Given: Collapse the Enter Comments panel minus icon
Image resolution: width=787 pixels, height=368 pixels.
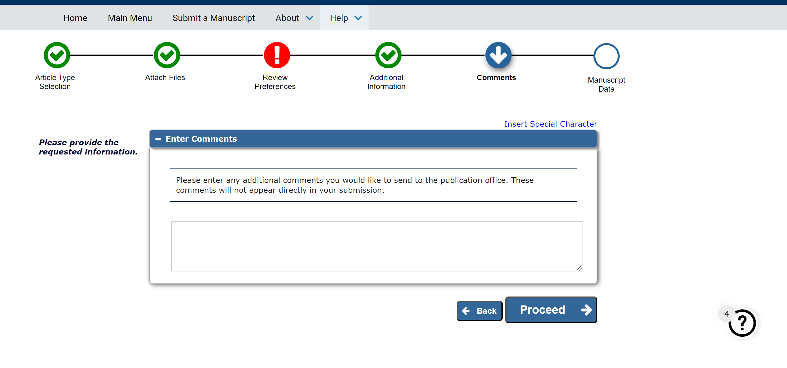Looking at the screenshot, I should point(158,139).
